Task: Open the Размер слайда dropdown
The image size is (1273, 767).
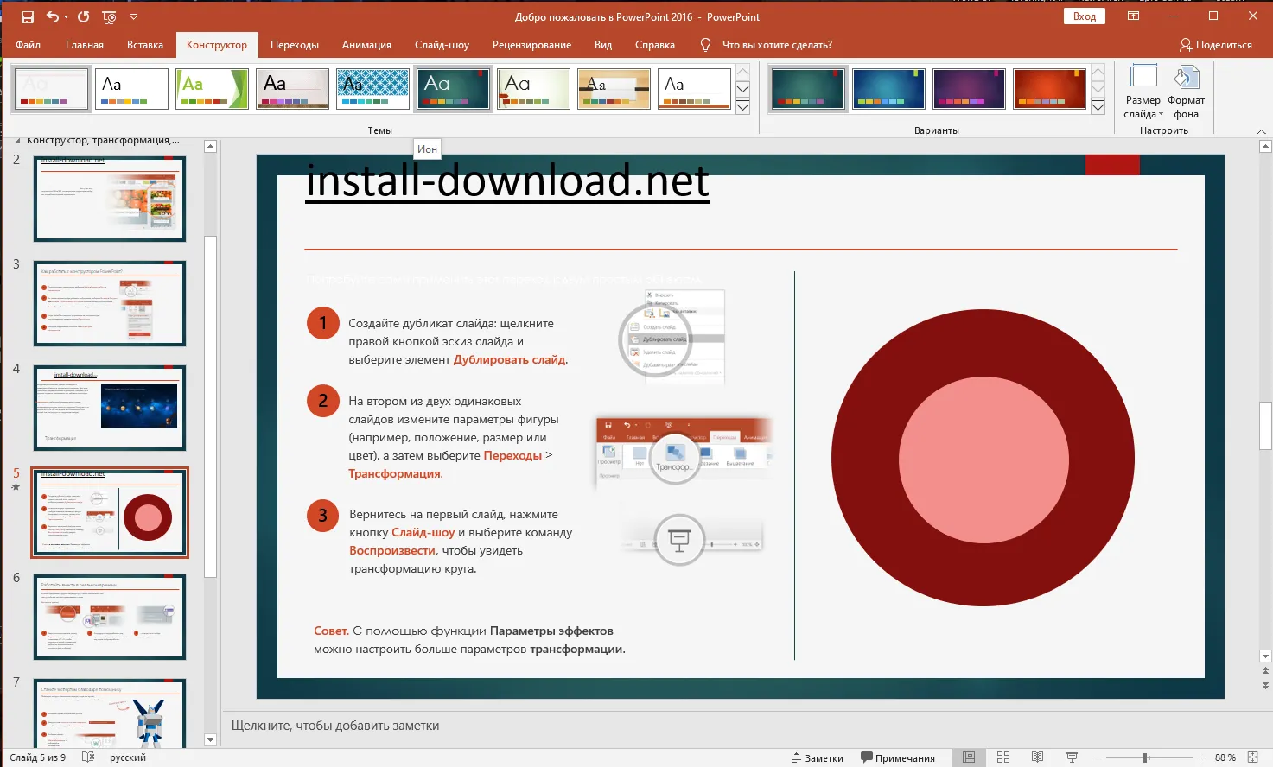Action: pos(1143,93)
